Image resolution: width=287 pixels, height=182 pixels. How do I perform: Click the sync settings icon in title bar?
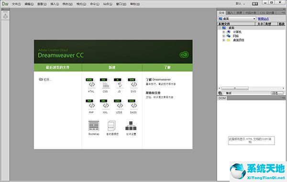pos(255,4)
